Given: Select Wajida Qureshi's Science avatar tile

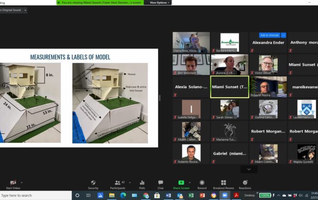Looking at the screenshot, I should (303, 154).
